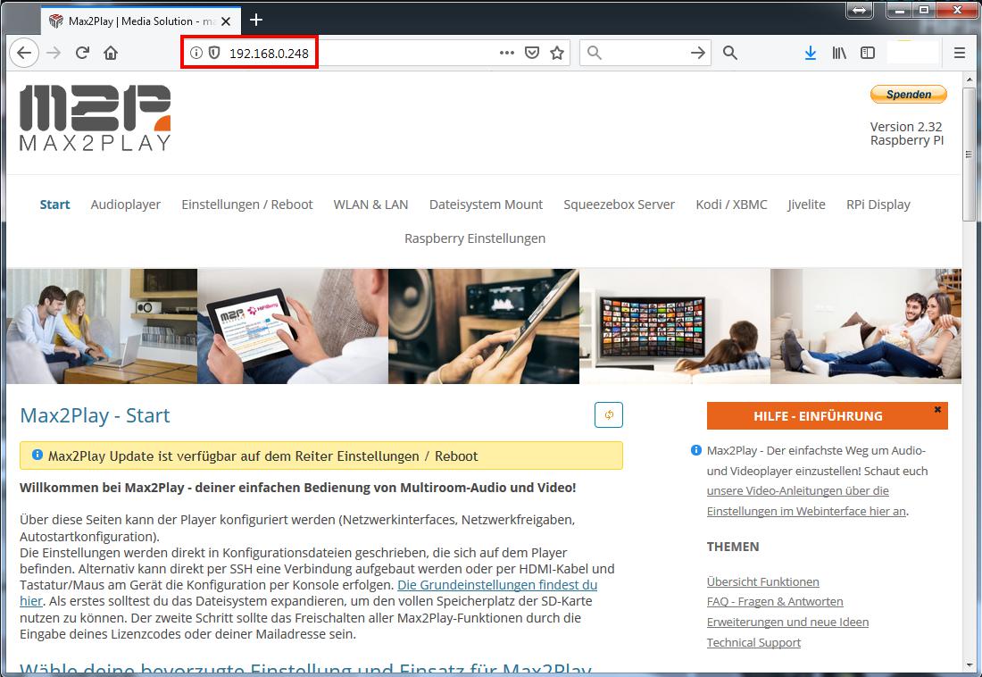Open the Kodi / XBMC tab
982x677 pixels.
pyautogui.click(x=731, y=205)
